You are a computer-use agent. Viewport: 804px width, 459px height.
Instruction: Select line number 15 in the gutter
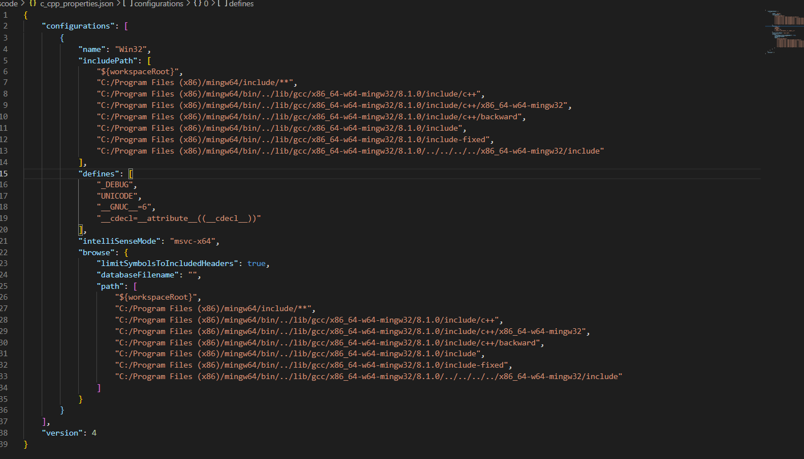5,173
